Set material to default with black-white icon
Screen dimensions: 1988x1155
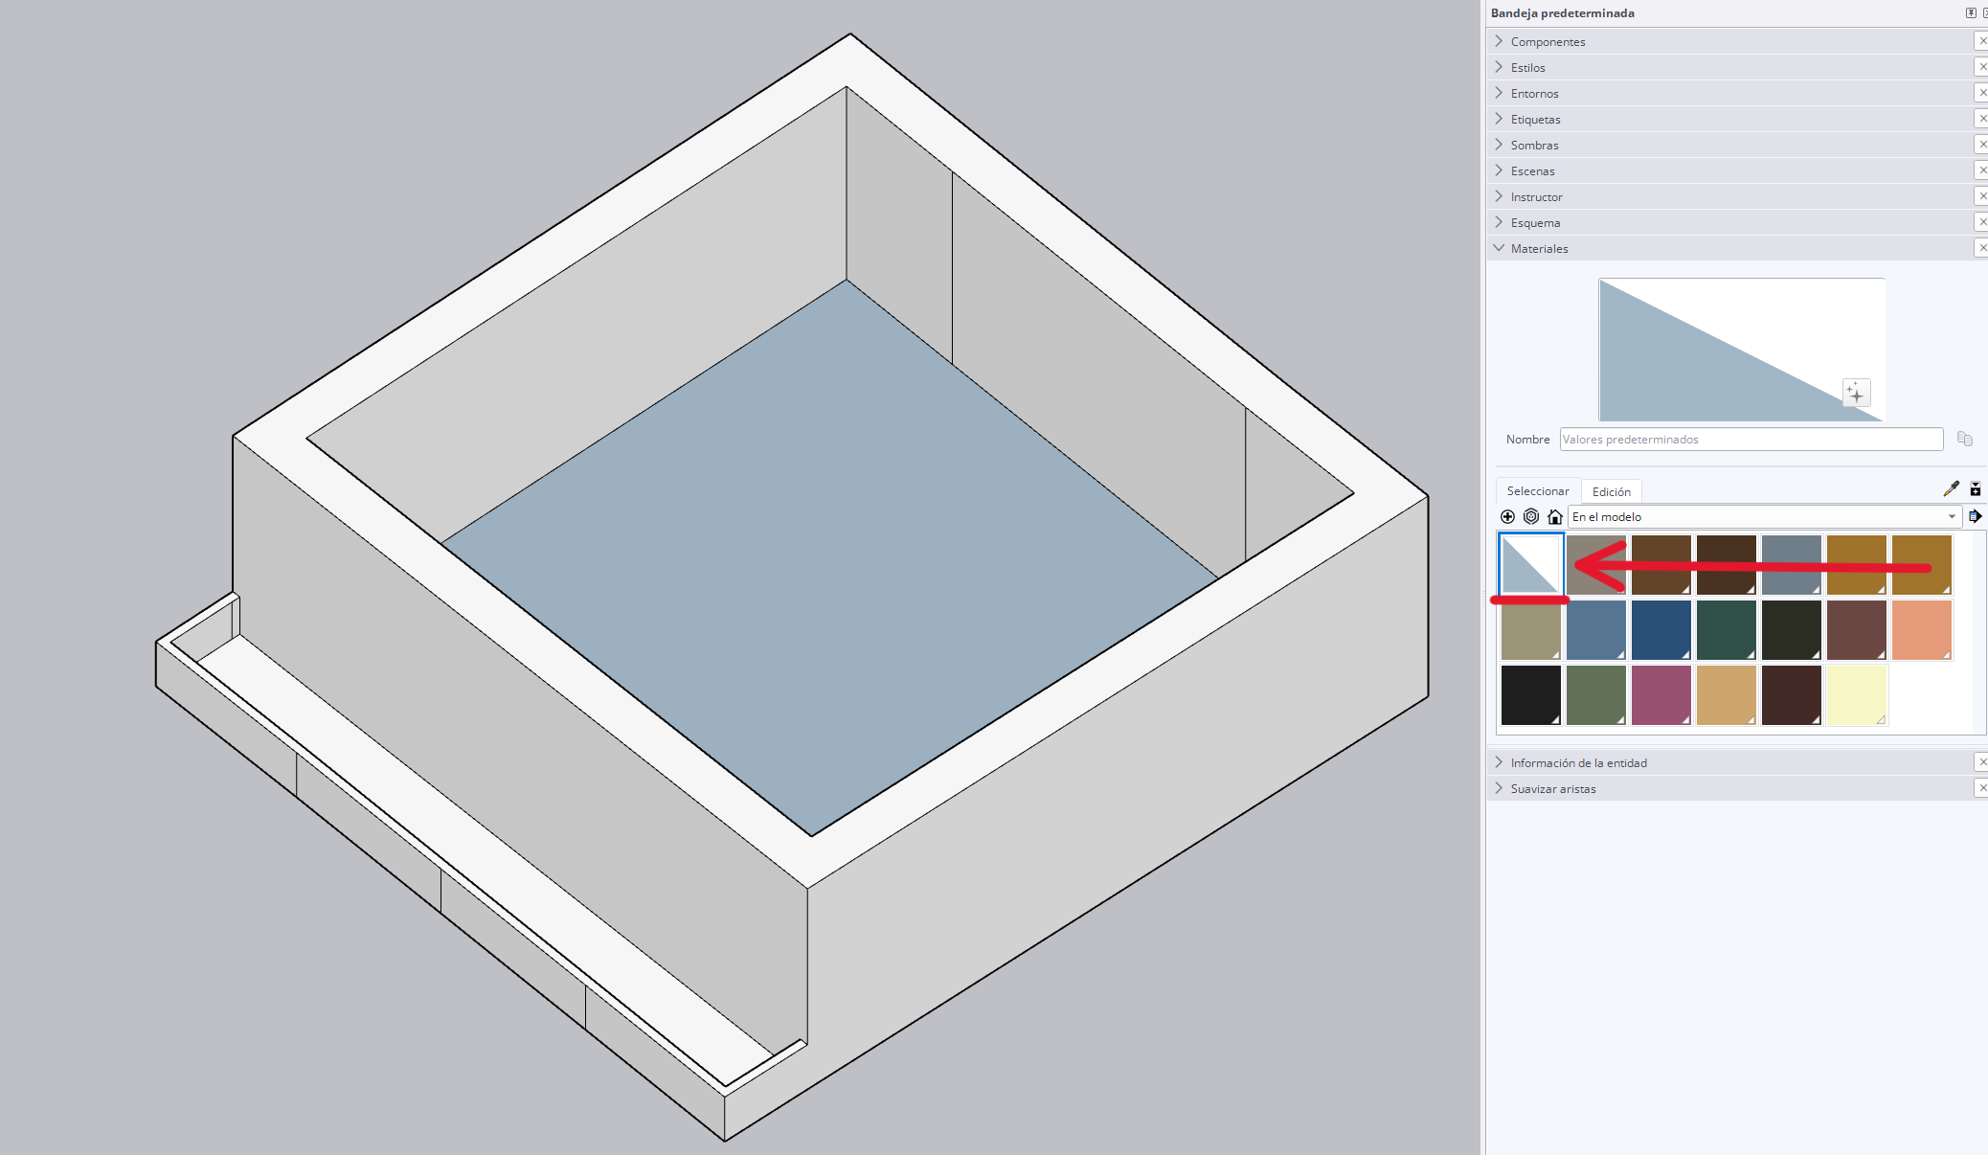(1976, 489)
